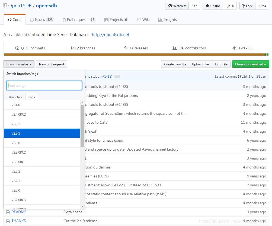Expand commit message ellipsis button
272x226 pixels.
(x=117, y=77)
